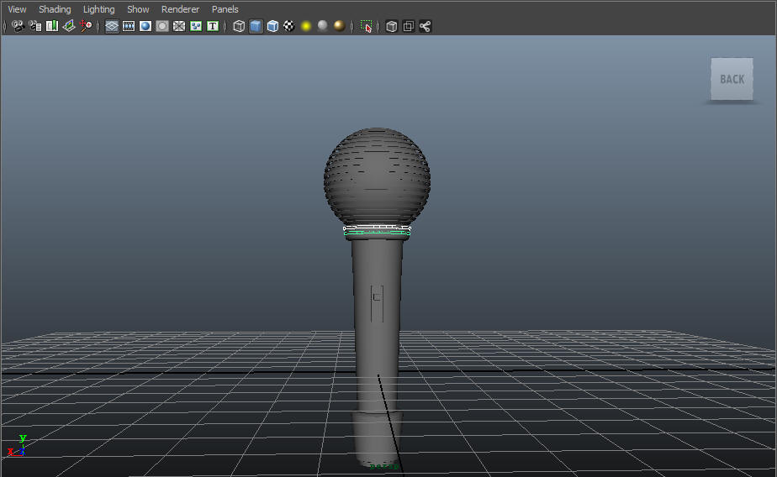The height and width of the screenshot is (477, 777).
Task: Toggle the Resolution Gate icon
Action: tap(145, 26)
